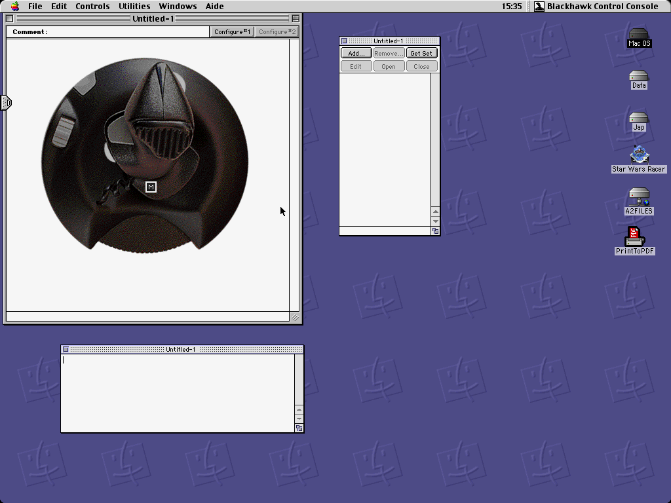Click the M button marker on joystick
The width and height of the screenshot is (671, 503).
click(151, 187)
